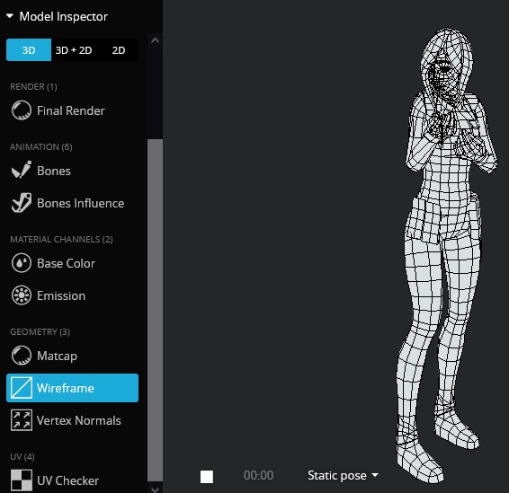Click the Bones Influence icon

(22, 203)
